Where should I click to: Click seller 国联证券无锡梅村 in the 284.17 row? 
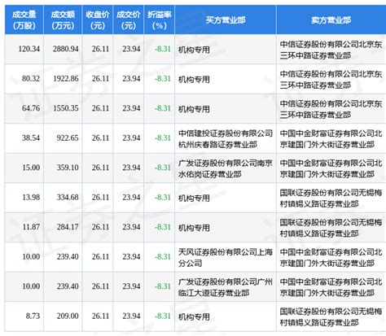click(331, 228)
